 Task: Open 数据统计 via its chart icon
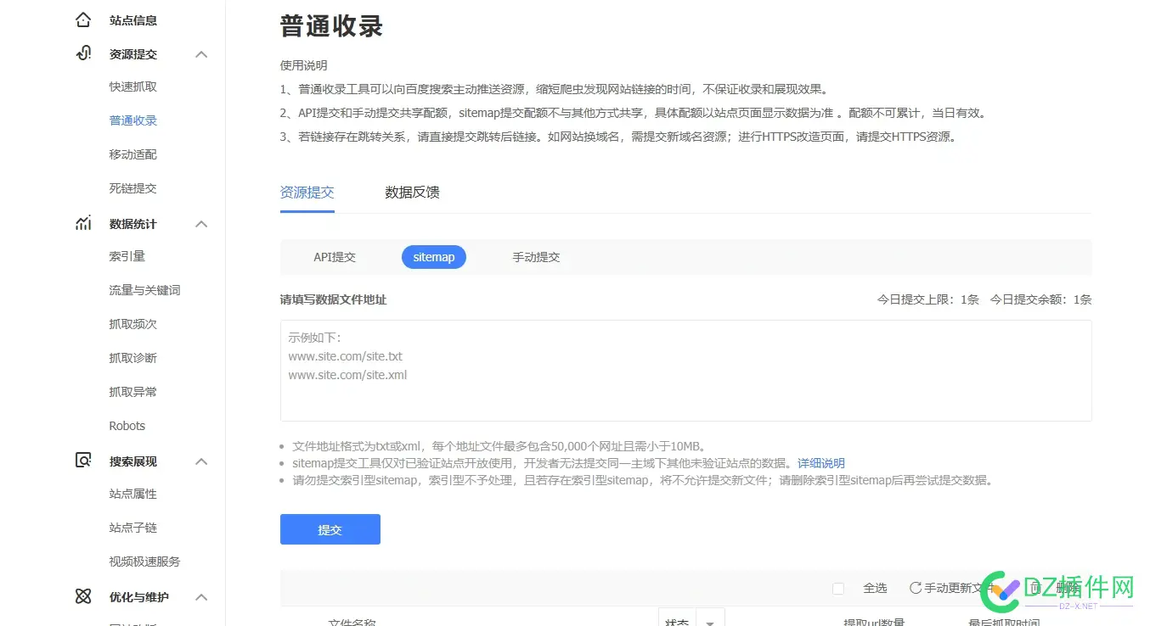pyautogui.click(x=82, y=223)
